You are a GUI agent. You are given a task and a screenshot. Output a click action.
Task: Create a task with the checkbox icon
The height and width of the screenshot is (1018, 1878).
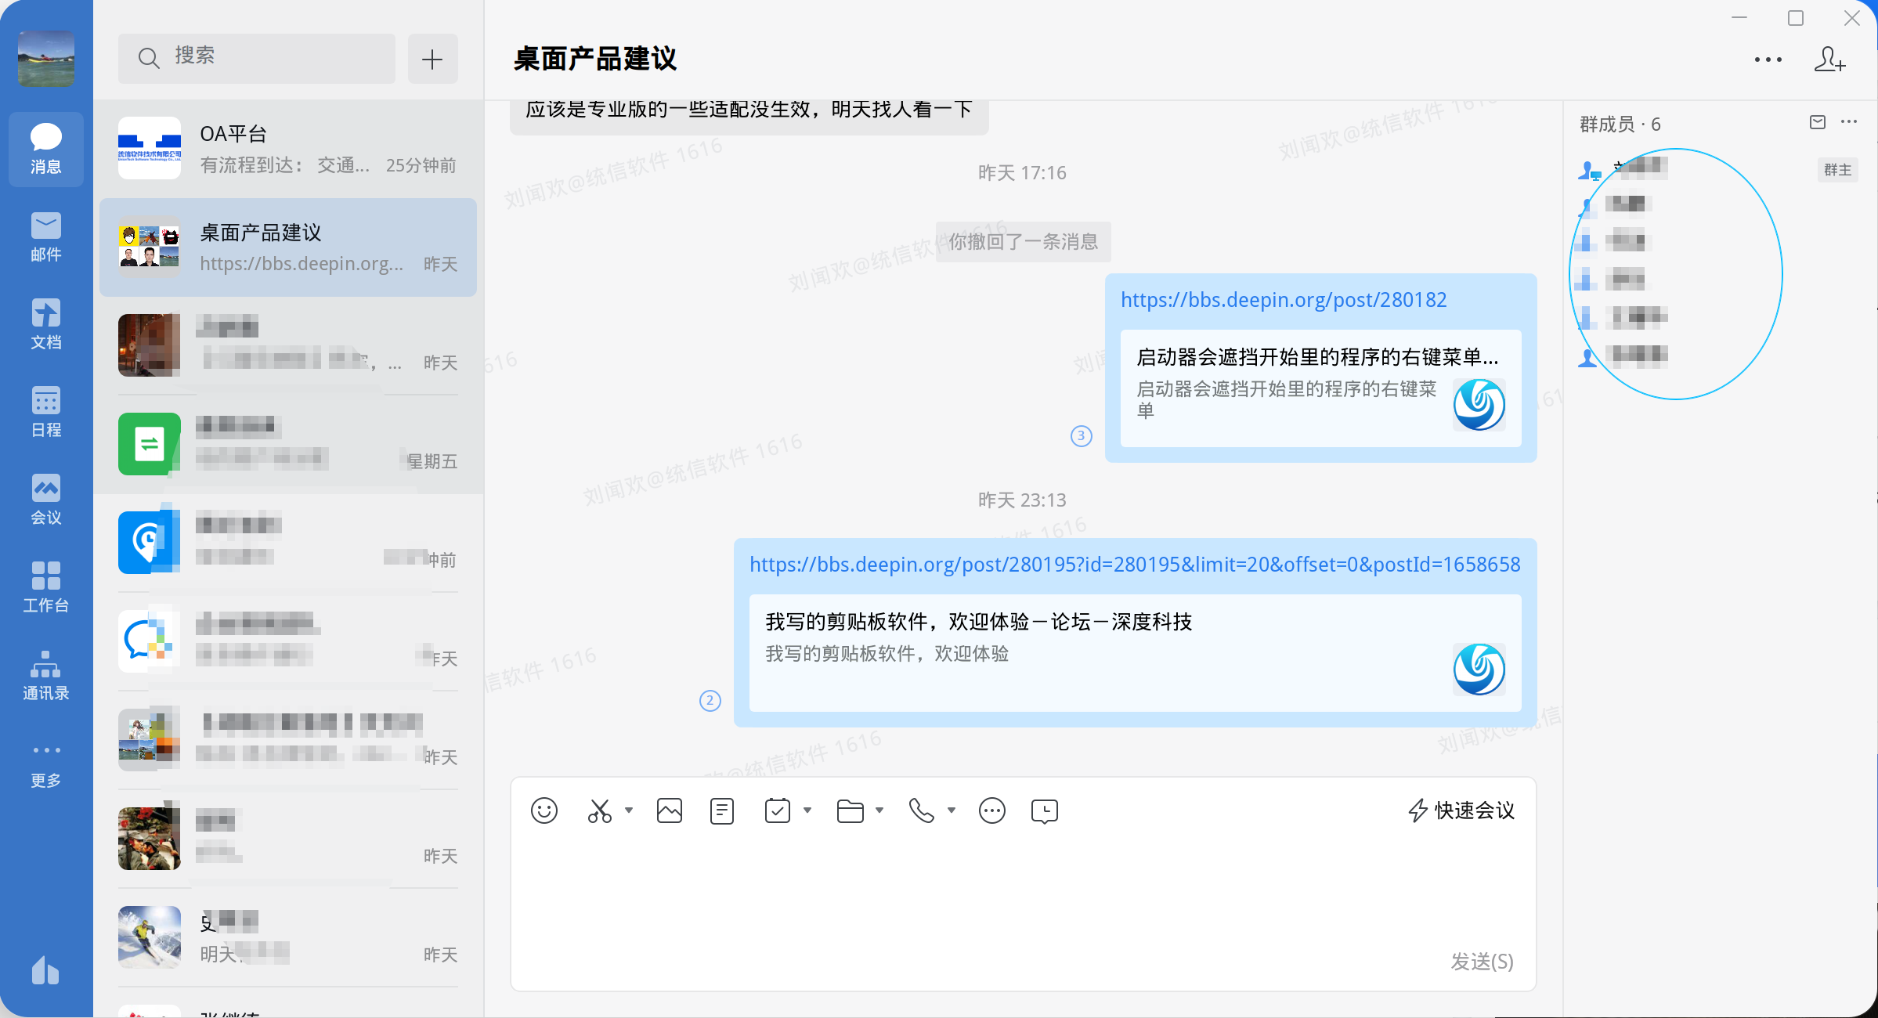click(x=778, y=810)
